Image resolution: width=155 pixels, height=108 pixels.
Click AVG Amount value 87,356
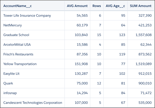82,54
